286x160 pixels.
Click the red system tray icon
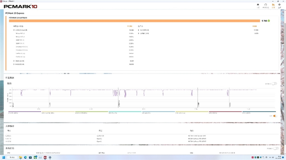253,157
